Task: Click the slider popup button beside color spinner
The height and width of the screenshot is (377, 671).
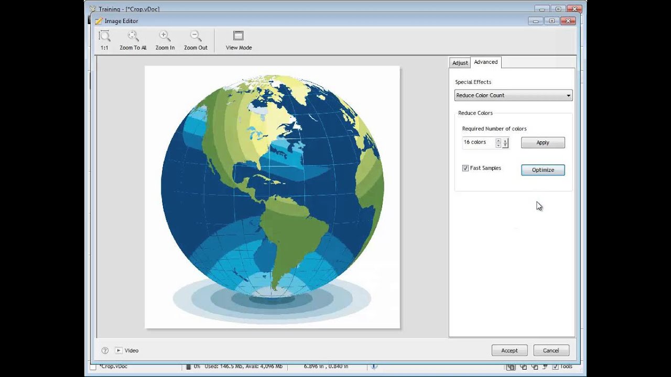Action: pyautogui.click(x=505, y=143)
